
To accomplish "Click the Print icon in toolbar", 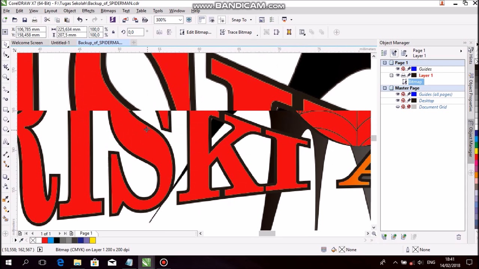I will 34,20.
